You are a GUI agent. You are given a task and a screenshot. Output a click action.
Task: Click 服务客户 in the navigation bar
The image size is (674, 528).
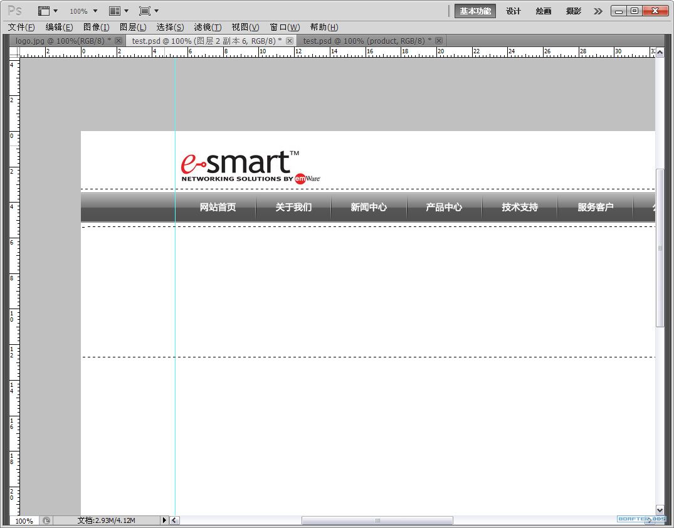[x=596, y=207]
